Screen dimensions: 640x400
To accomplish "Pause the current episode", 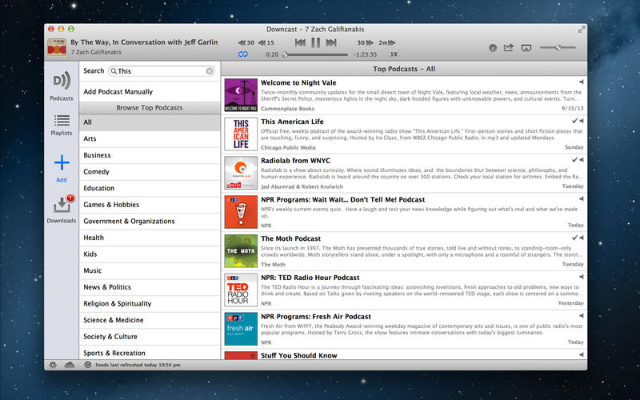I will point(315,42).
